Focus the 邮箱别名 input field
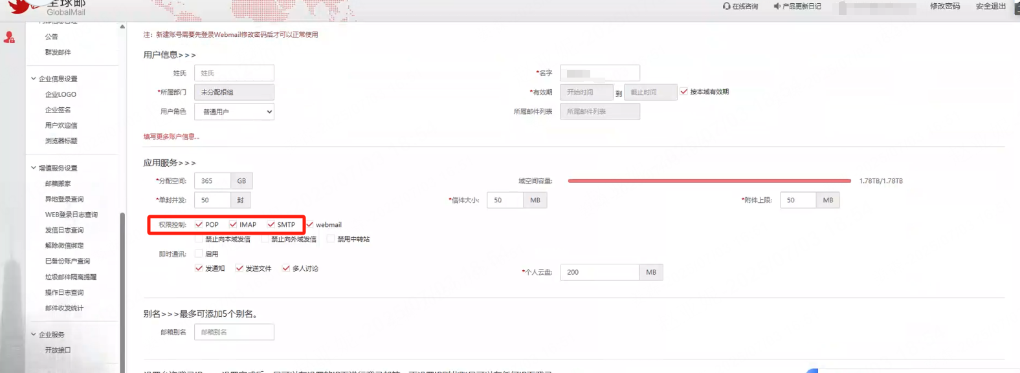Image resolution: width=1020 pixels, height=373 pixels. pyautogui.click(x=234, y=332)
